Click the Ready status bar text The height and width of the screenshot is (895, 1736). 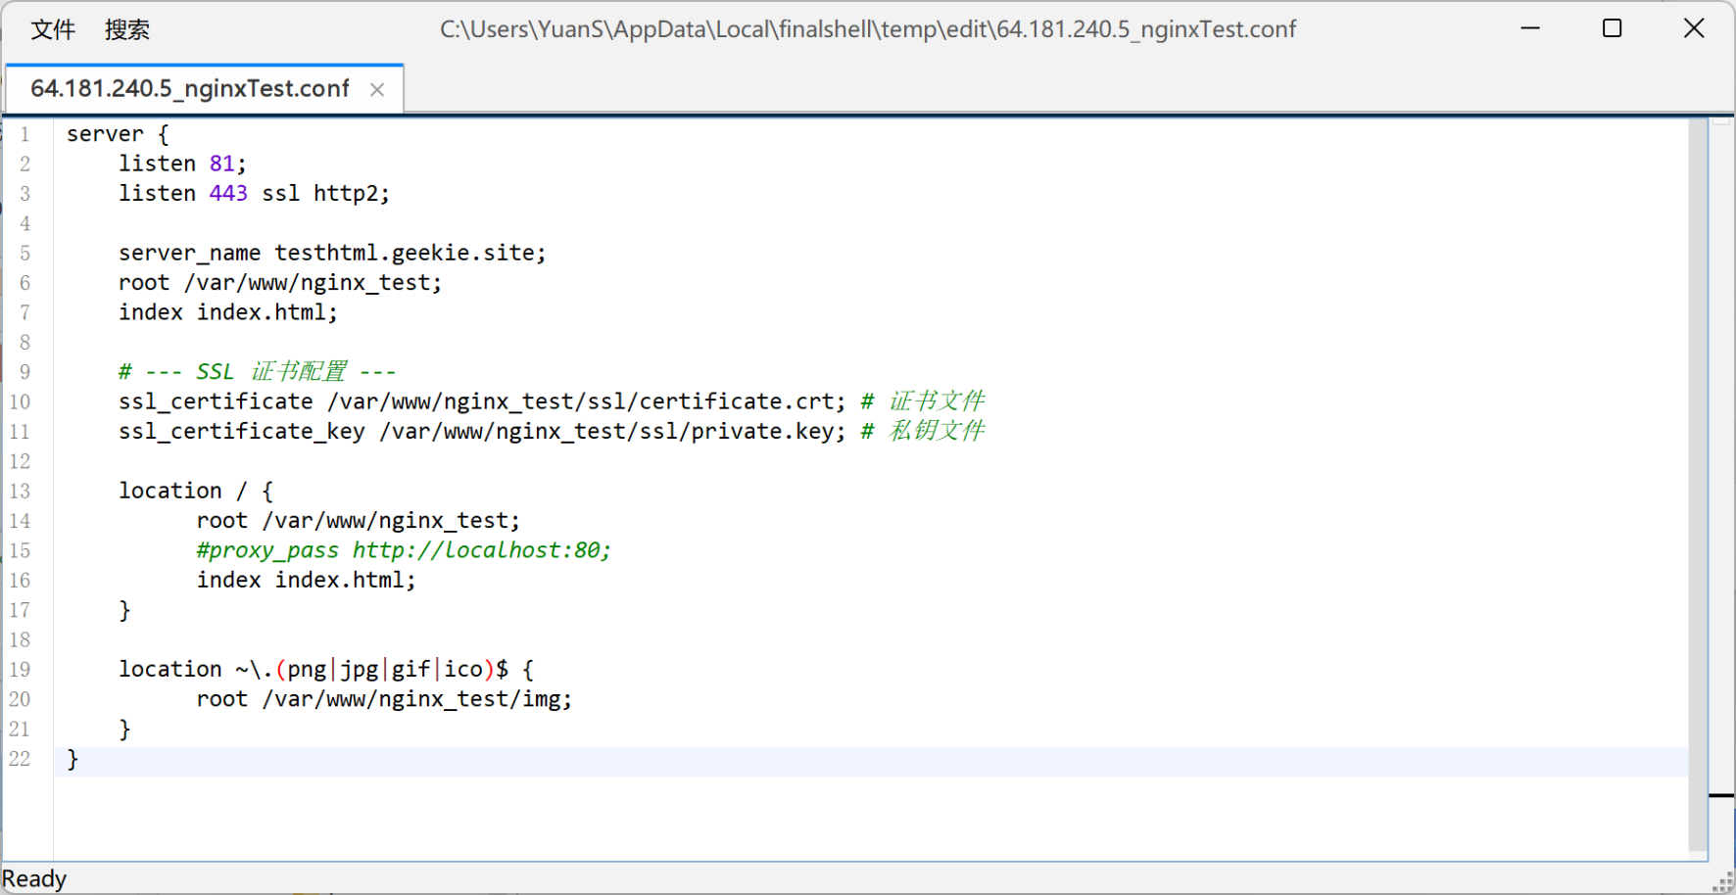[34, 879]
